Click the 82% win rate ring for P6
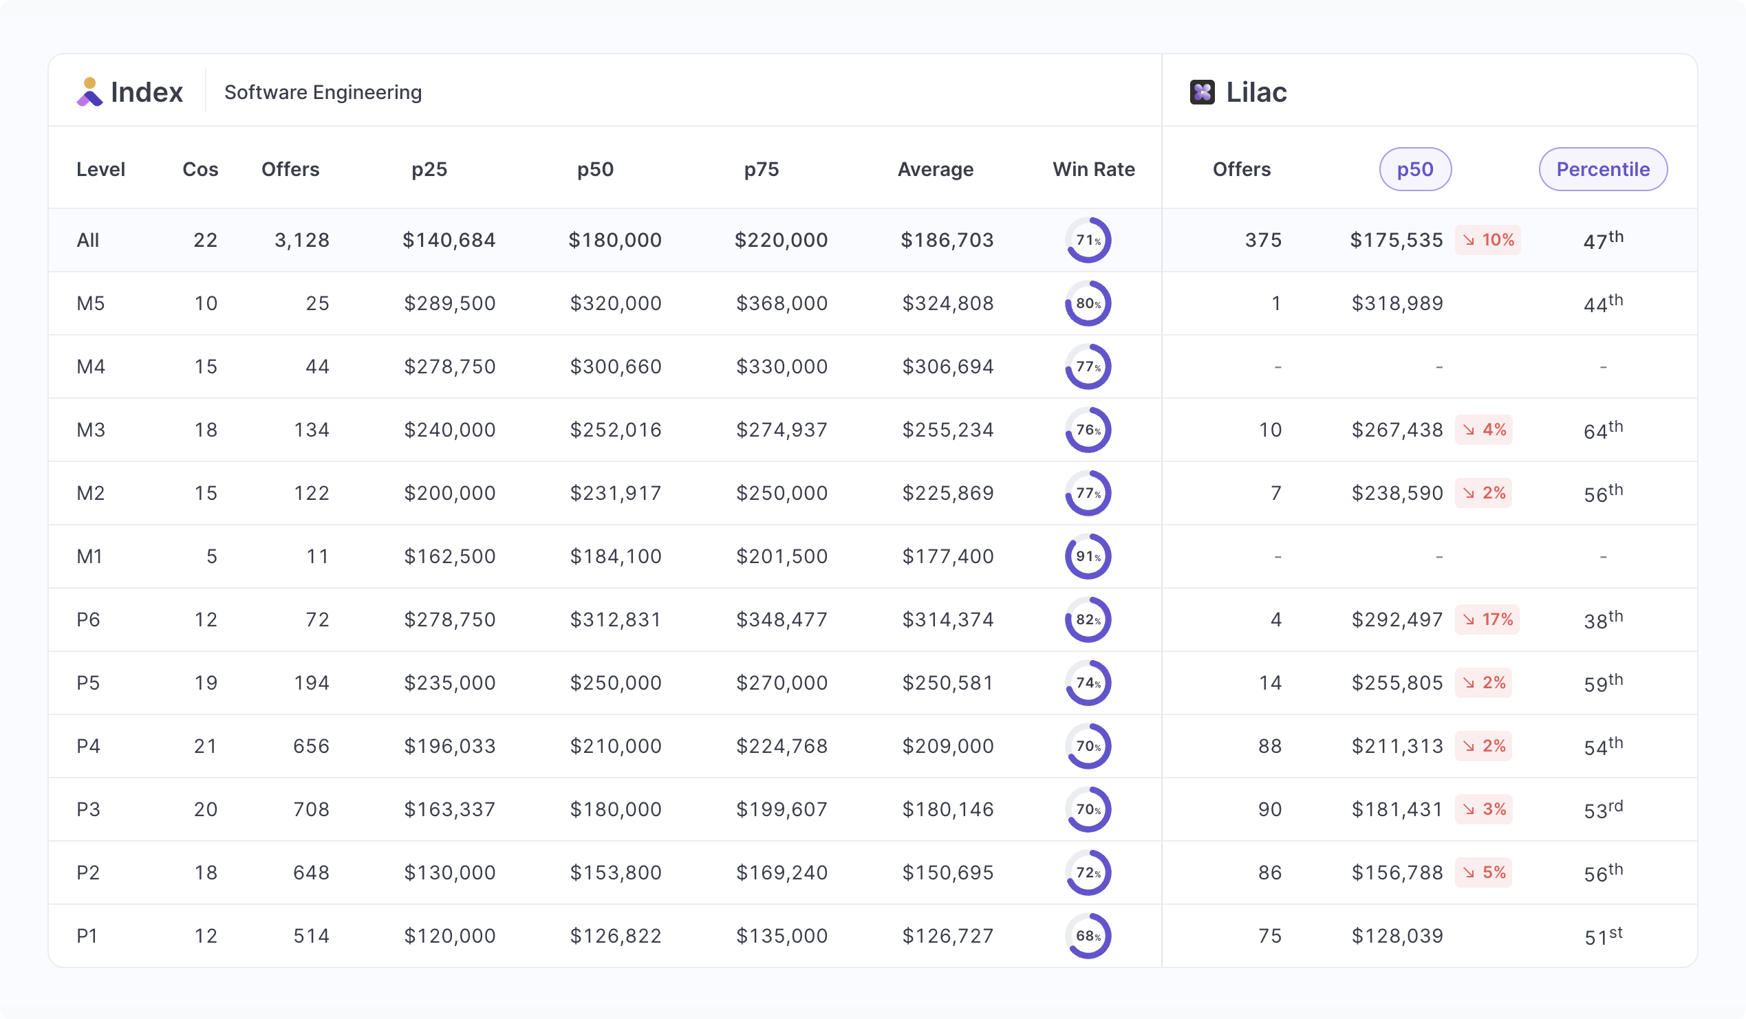Screen dimensions: 1746x1019 (1088, 620)
